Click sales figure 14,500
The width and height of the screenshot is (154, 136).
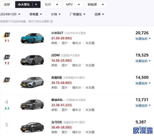(x=142, y=77)
